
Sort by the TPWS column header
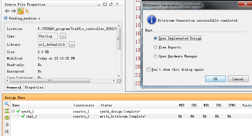[234, 105]
